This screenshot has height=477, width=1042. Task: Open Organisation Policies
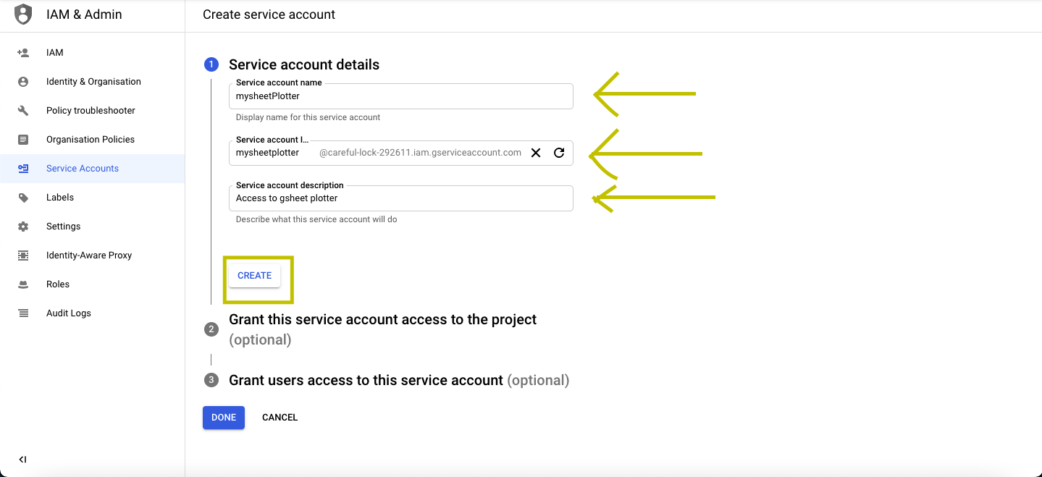(92, 140)
